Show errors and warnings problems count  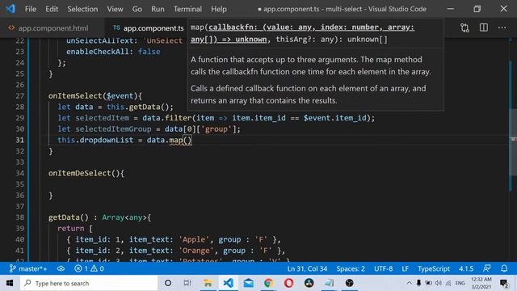point(89,268)
